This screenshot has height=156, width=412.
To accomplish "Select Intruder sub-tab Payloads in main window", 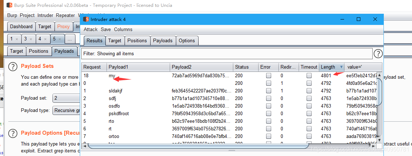I will pos(64,51).
